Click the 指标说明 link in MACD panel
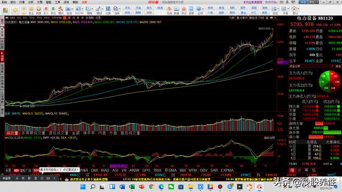This screenshot has height=192, width=342. pyautogui.click(x=269, y=138)
